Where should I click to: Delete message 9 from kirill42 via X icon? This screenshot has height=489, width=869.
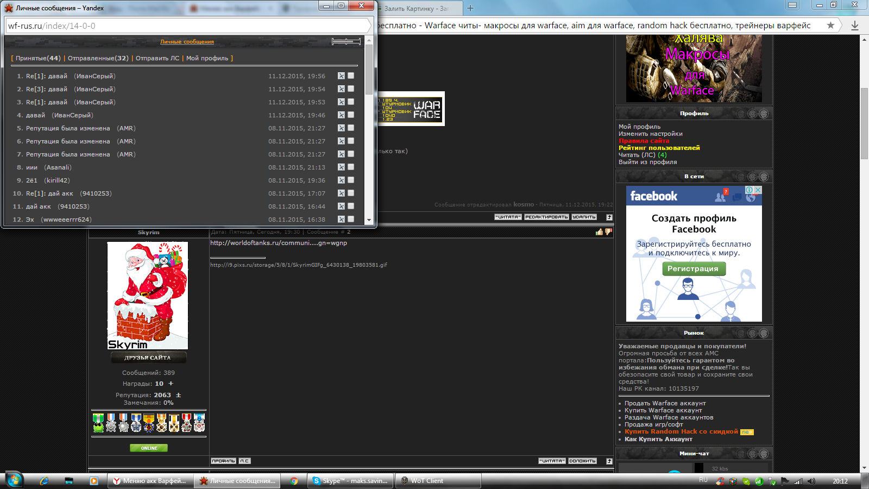point(341,180)
